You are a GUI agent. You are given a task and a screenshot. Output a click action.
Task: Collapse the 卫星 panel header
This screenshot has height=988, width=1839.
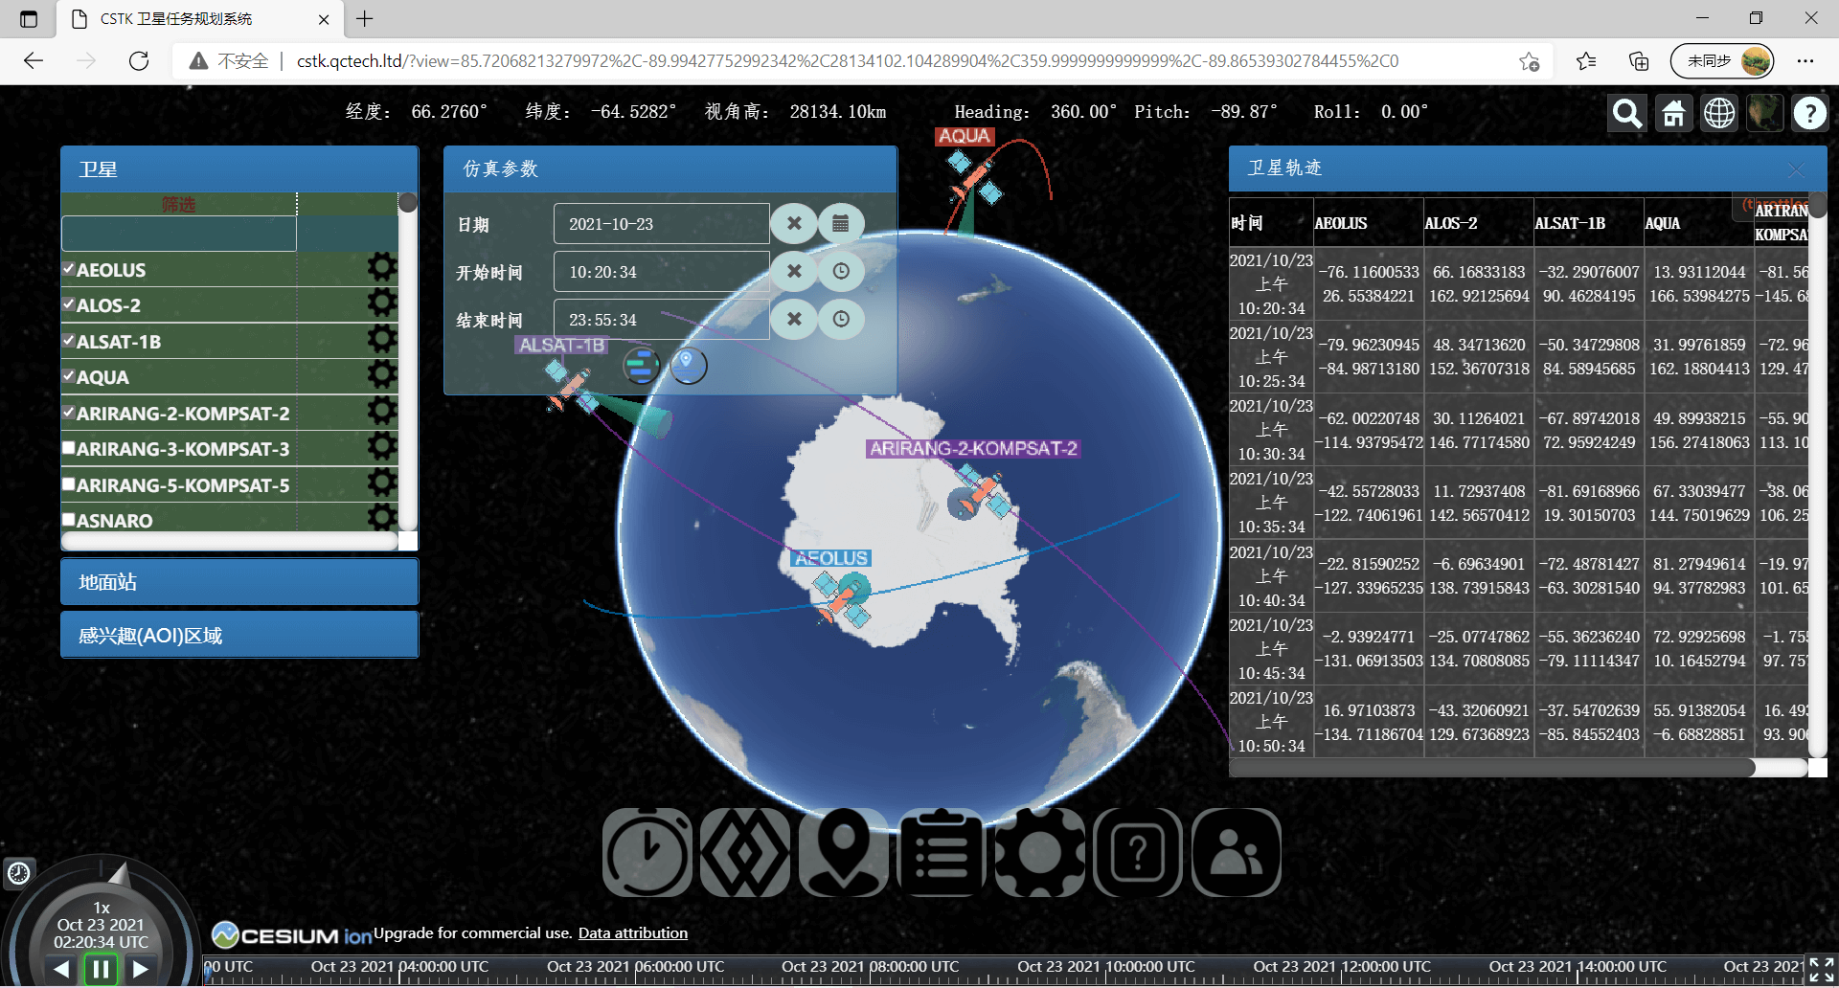(239, 169)
